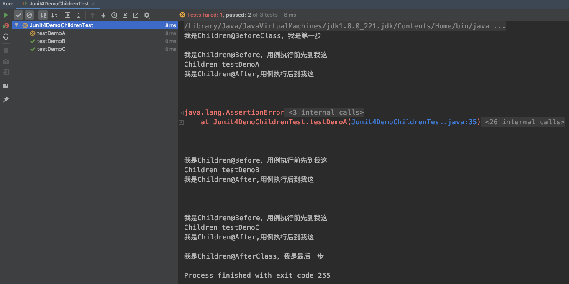Click console line 'Children testDemoA'
This screenshot has height=284, width=569.
[222, 65]
